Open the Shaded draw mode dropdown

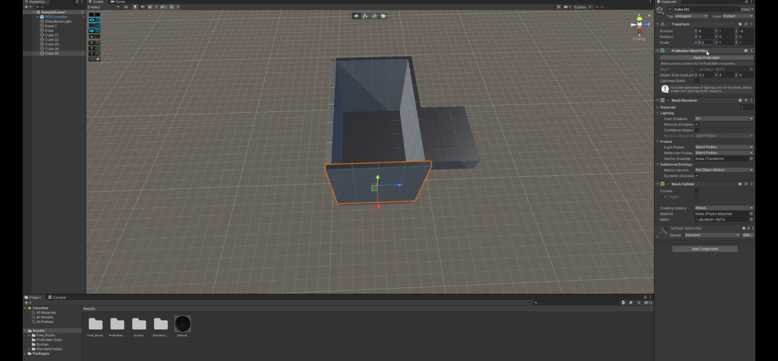[x=103, y=7]
